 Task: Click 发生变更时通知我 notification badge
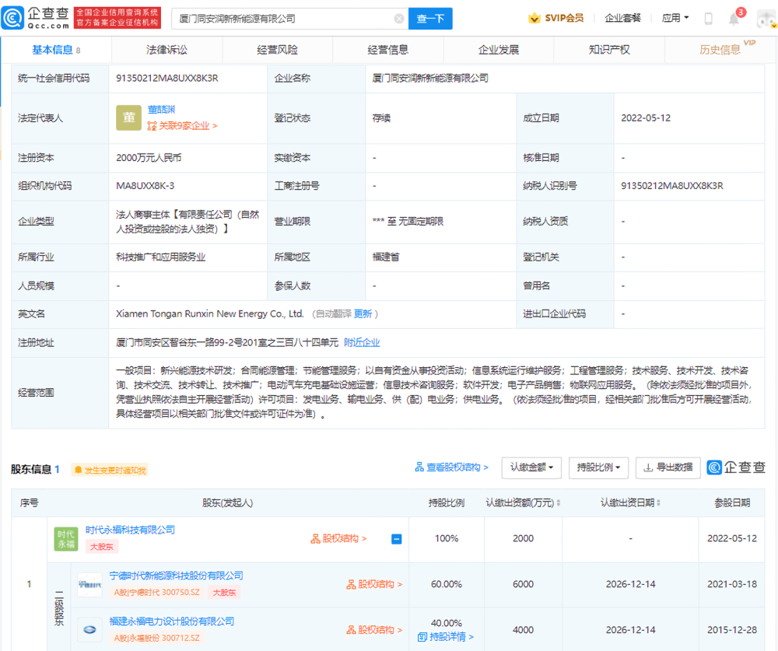110,471
